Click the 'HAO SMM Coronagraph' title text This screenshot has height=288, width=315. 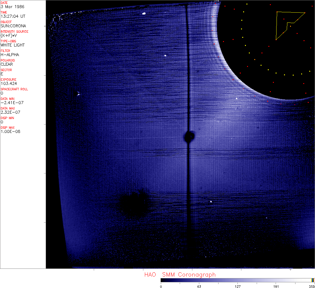tap(180, 274)
